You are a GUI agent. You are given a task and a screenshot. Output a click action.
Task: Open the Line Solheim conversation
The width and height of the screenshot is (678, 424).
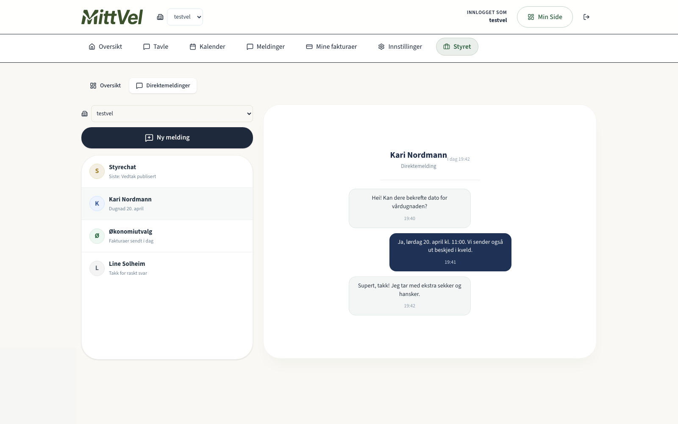pyautogui.click(x=167, y=268)
